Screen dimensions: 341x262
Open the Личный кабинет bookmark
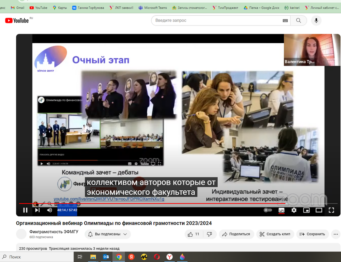(322, 8)
